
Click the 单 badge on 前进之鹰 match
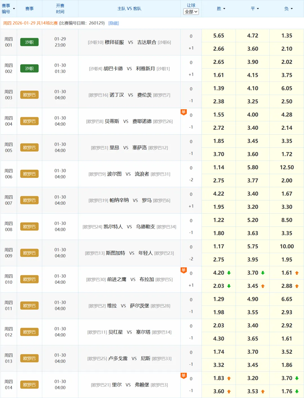click(184, 270)
